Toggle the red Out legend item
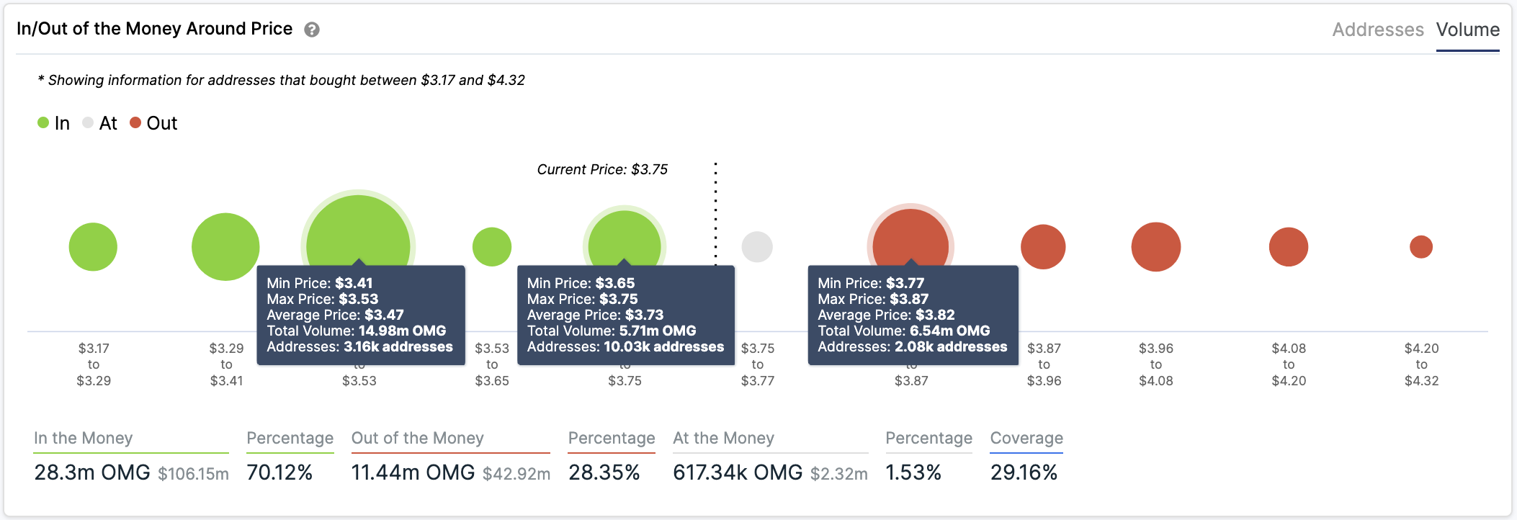The image size is (1517, 520). click(x=153, y=123)
